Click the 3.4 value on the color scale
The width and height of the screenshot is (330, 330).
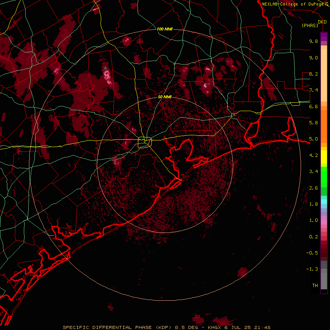tap(313, 171)
